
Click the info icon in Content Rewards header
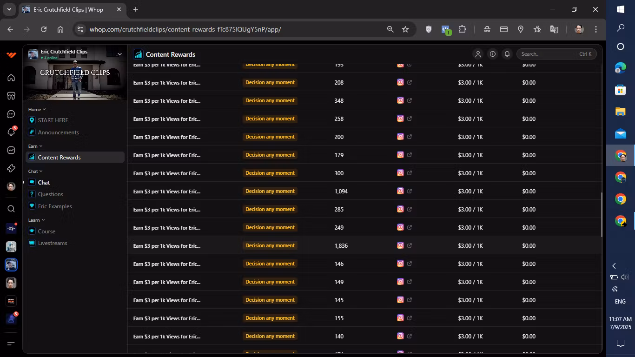492,54
